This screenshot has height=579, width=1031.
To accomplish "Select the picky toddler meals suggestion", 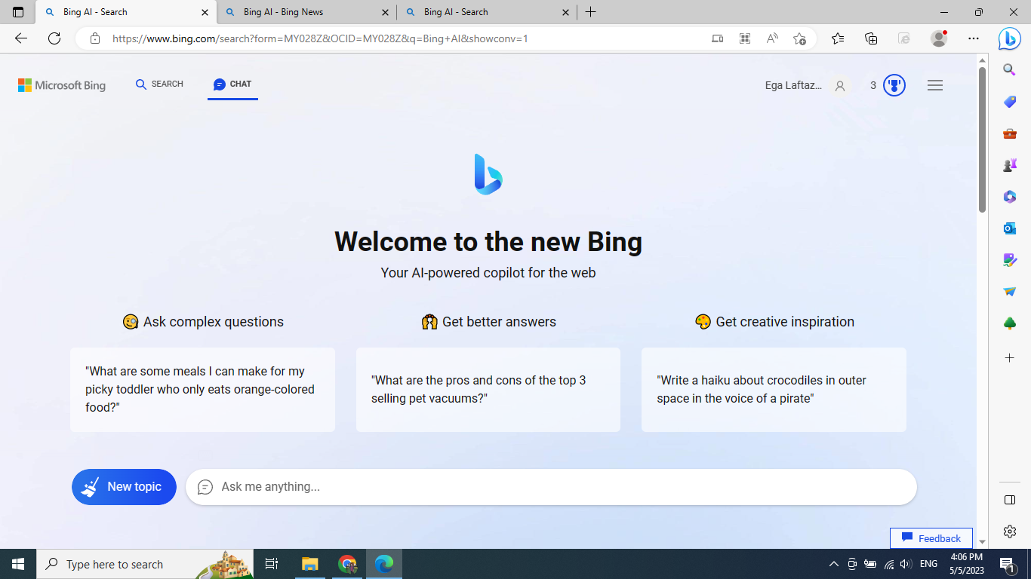I will click(202, 390).
